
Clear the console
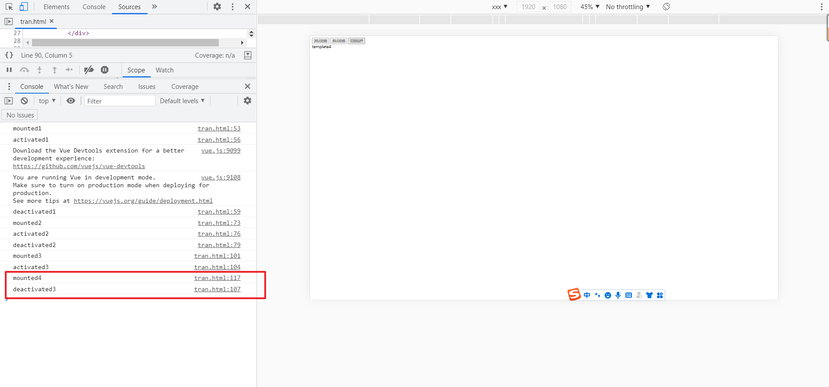tap(24, 101)
